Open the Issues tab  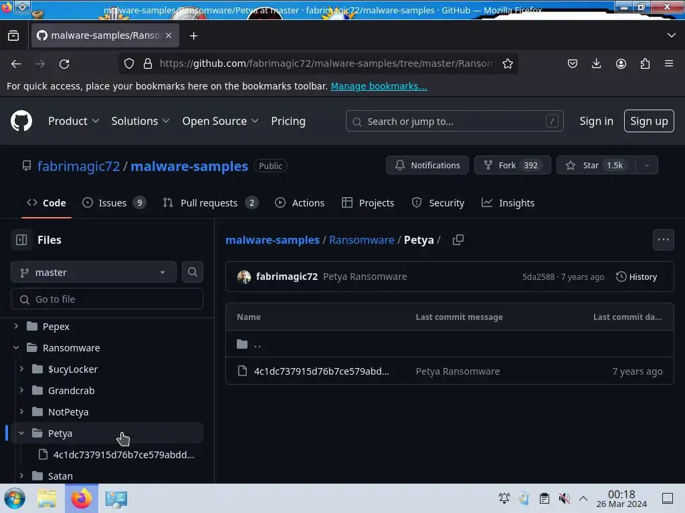[114, 203]
